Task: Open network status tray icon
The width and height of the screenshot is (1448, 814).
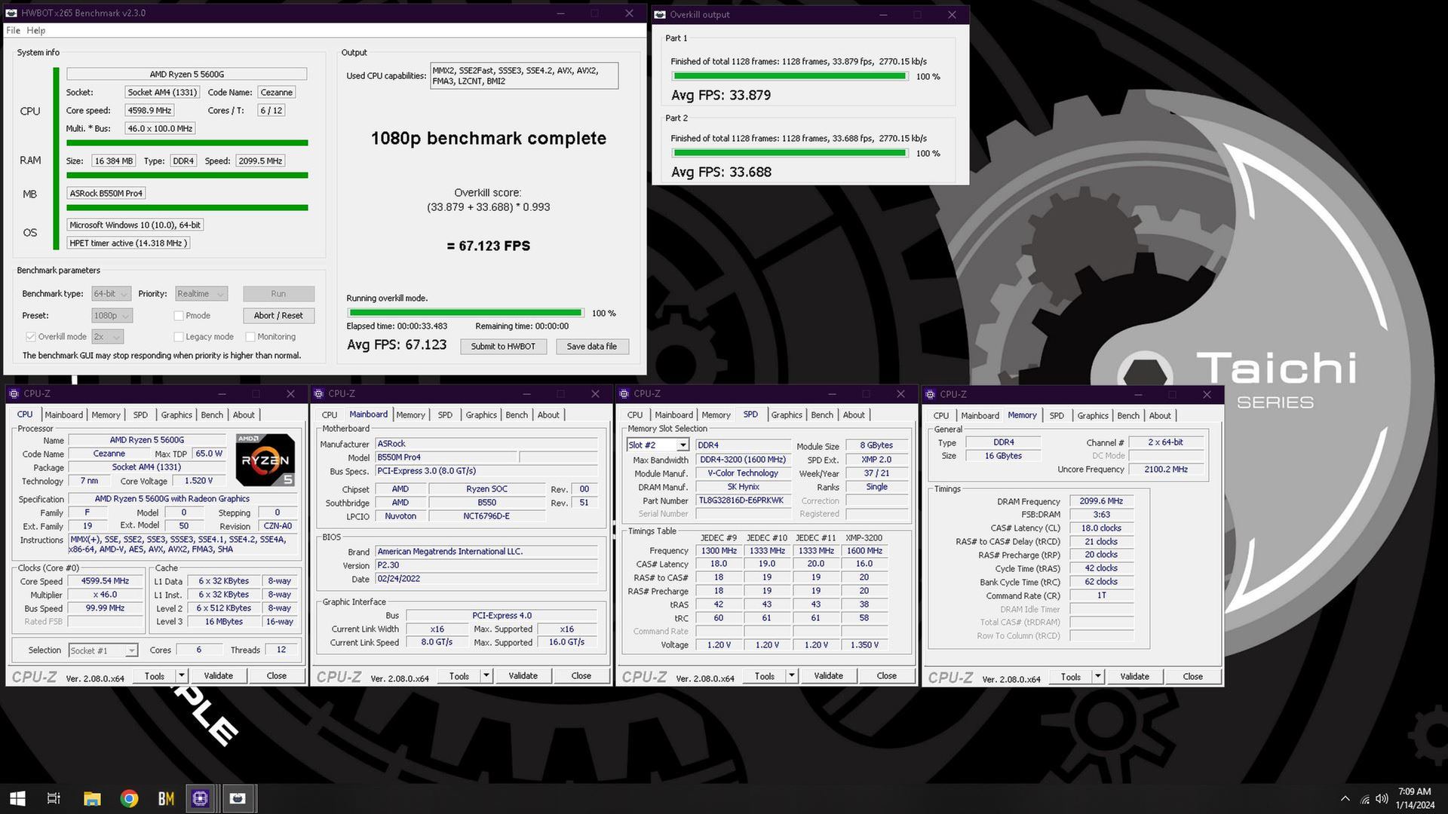Action: click(x=1365, y=799)
